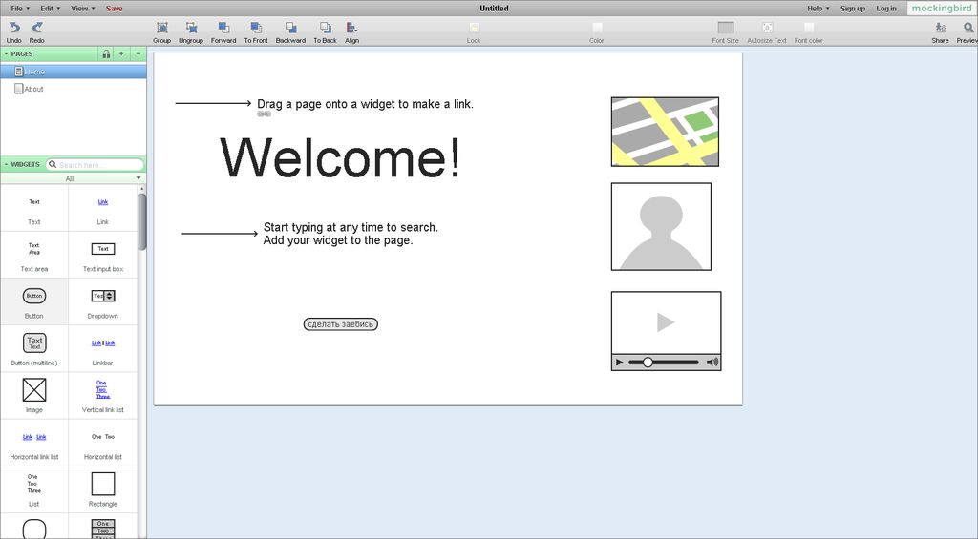The height and width of the screenshot is (539, 978).
Task: Click the red Save button
Action: point(115,8)
